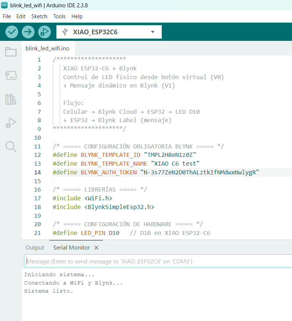The image size is (292, 321).
Task: Click the Upload arrow button
Action: 28,32
